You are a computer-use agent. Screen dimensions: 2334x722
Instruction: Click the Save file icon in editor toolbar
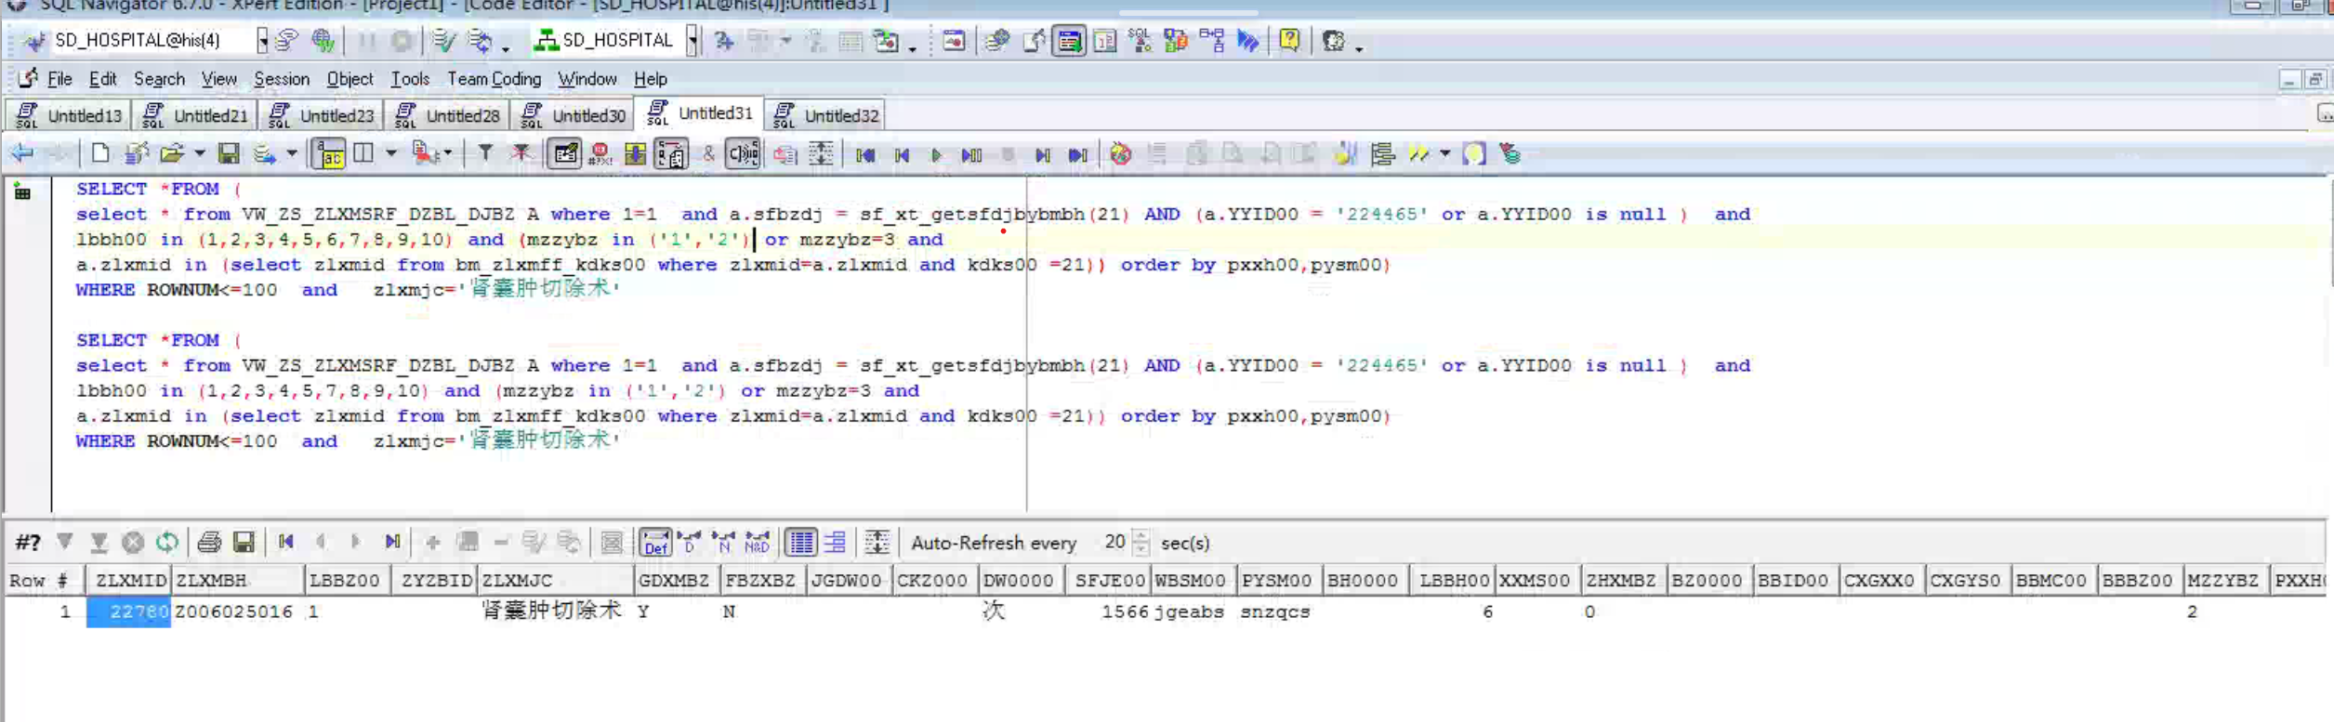[228, 154]
